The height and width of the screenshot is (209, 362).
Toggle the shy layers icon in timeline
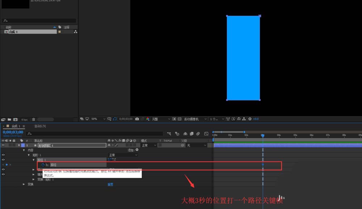(185, 134)
